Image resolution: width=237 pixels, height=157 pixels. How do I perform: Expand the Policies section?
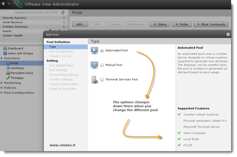[x=2, y=88]
